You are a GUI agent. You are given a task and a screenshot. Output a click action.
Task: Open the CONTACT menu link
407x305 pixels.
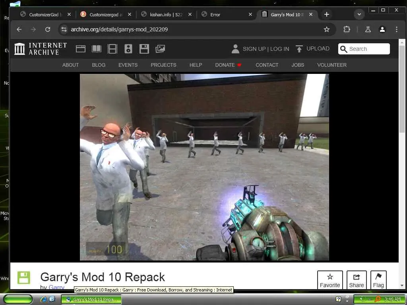coord(267,65)
